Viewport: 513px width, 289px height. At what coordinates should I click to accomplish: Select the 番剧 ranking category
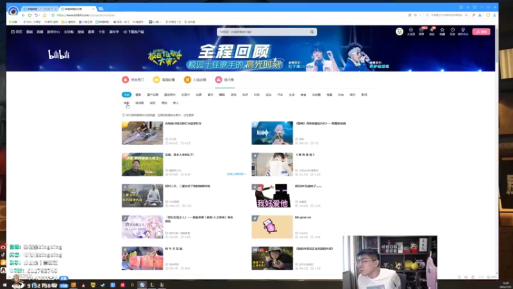(139, 94)
